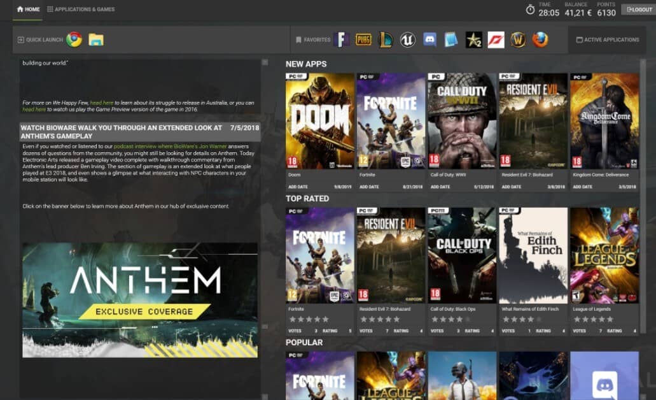
Task: Click the Balance 41,21 € value
Action: (x=578, y=13)
